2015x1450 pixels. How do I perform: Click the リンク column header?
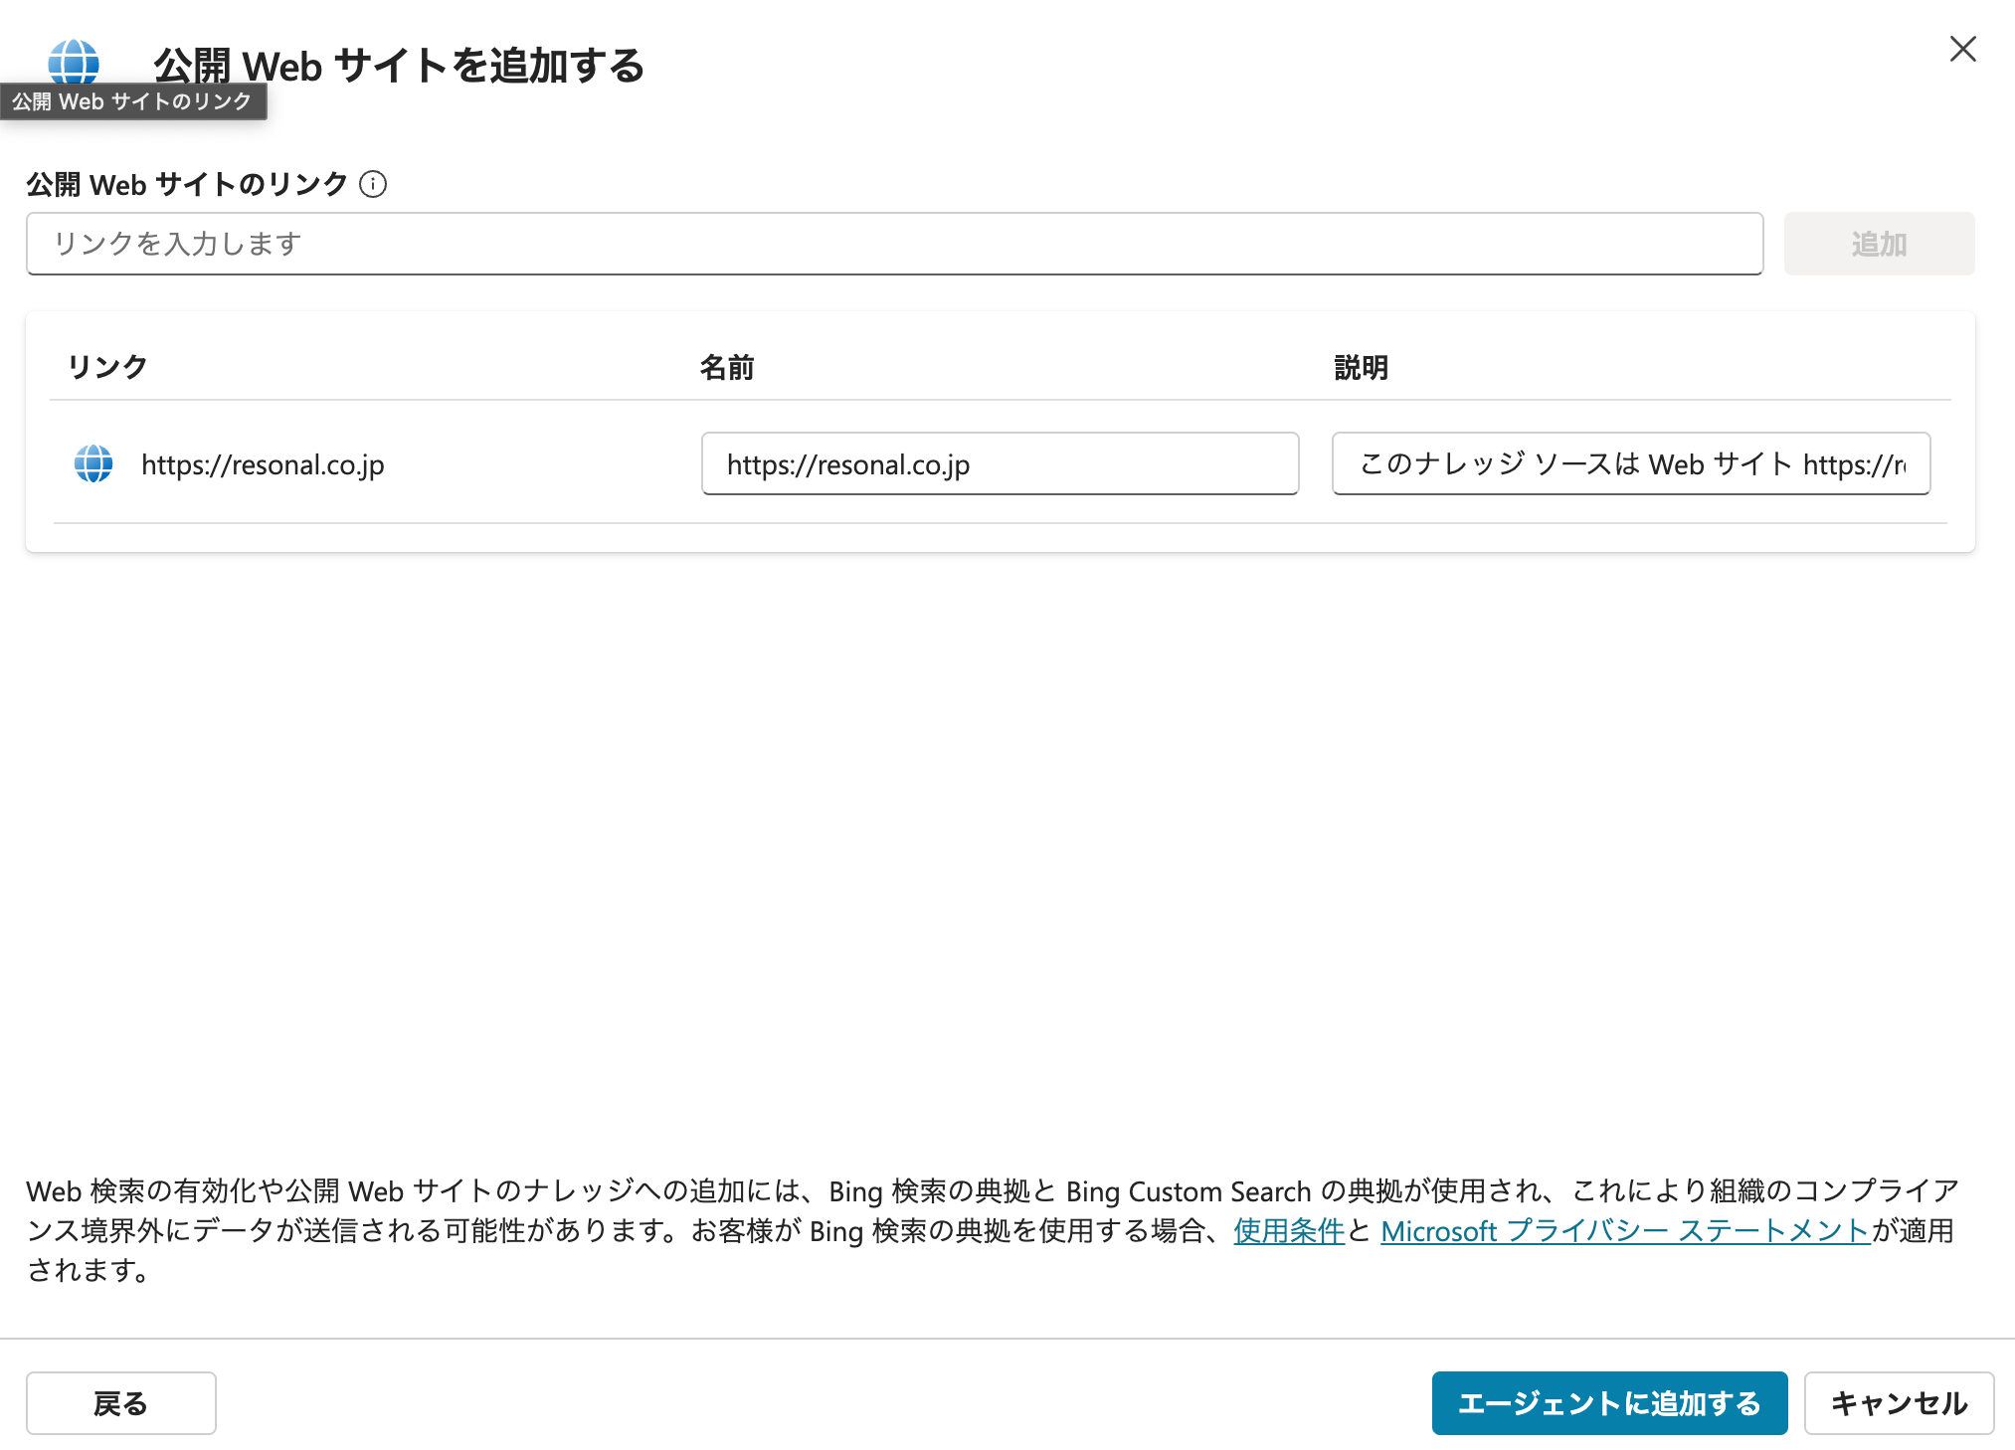[107, 367]
